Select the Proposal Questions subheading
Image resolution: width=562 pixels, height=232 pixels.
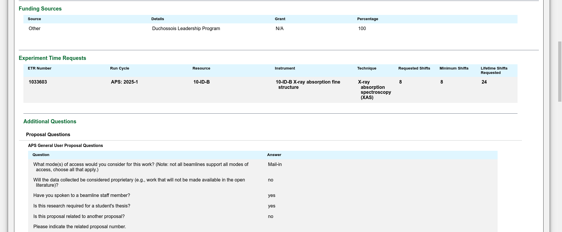pyautogui.click(x=48, y=135)
